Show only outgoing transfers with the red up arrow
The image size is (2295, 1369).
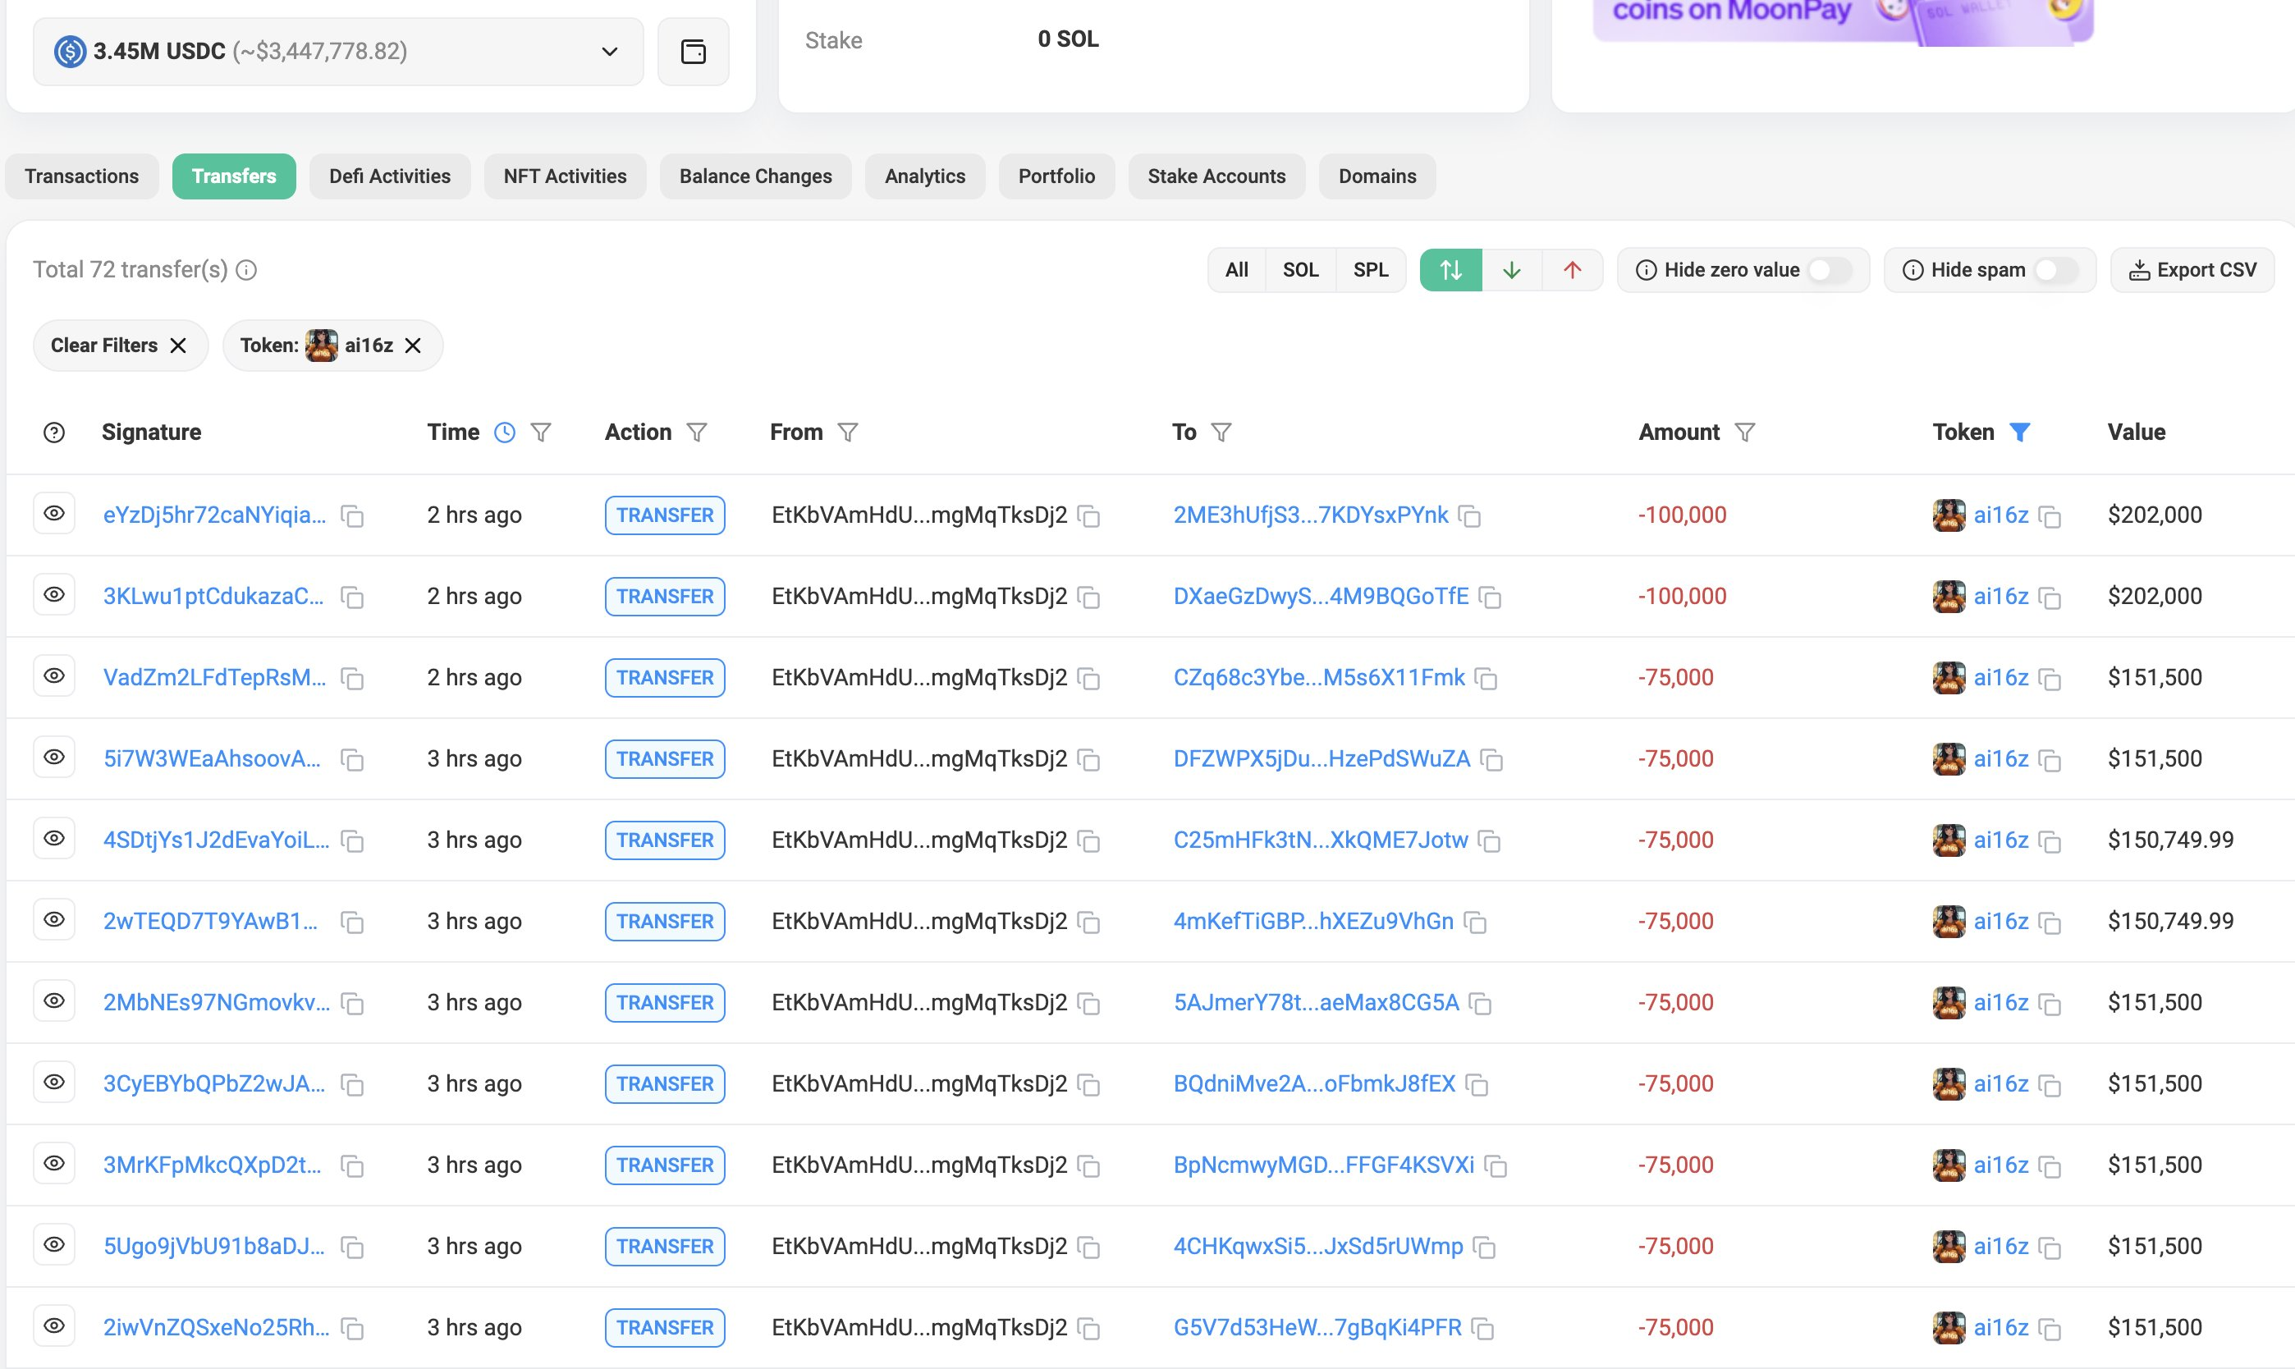click(1572, 270)
